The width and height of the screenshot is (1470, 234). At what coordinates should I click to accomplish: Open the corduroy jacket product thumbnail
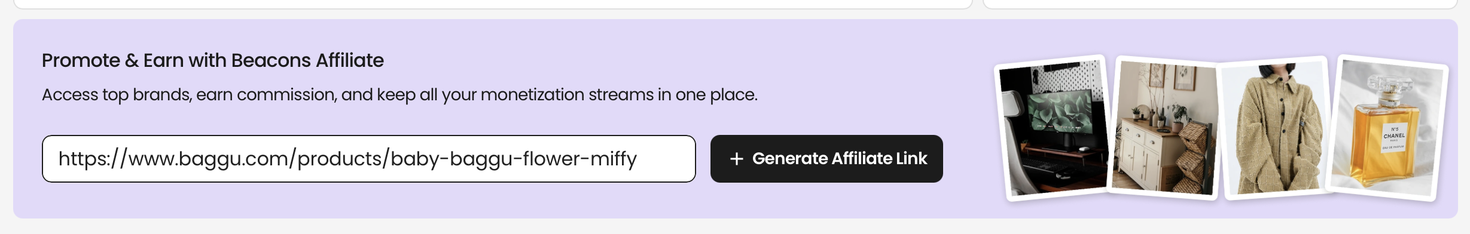tap(1274, 128)
